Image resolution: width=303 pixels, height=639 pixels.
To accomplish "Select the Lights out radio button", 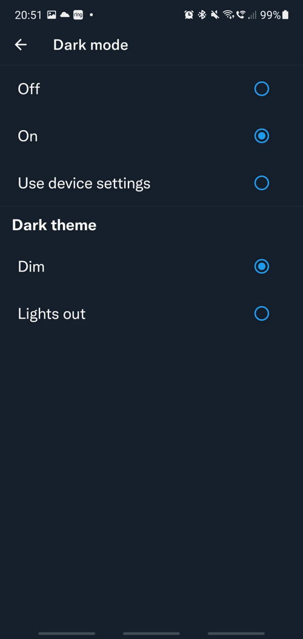I will click(x=261, y=313).
